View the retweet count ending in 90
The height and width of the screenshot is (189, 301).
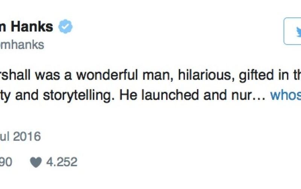(x=8, y=162)
